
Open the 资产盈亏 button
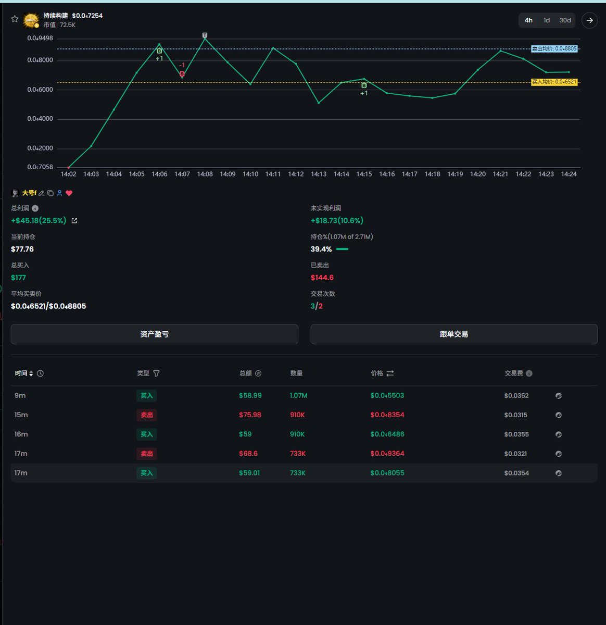(155, 334)
